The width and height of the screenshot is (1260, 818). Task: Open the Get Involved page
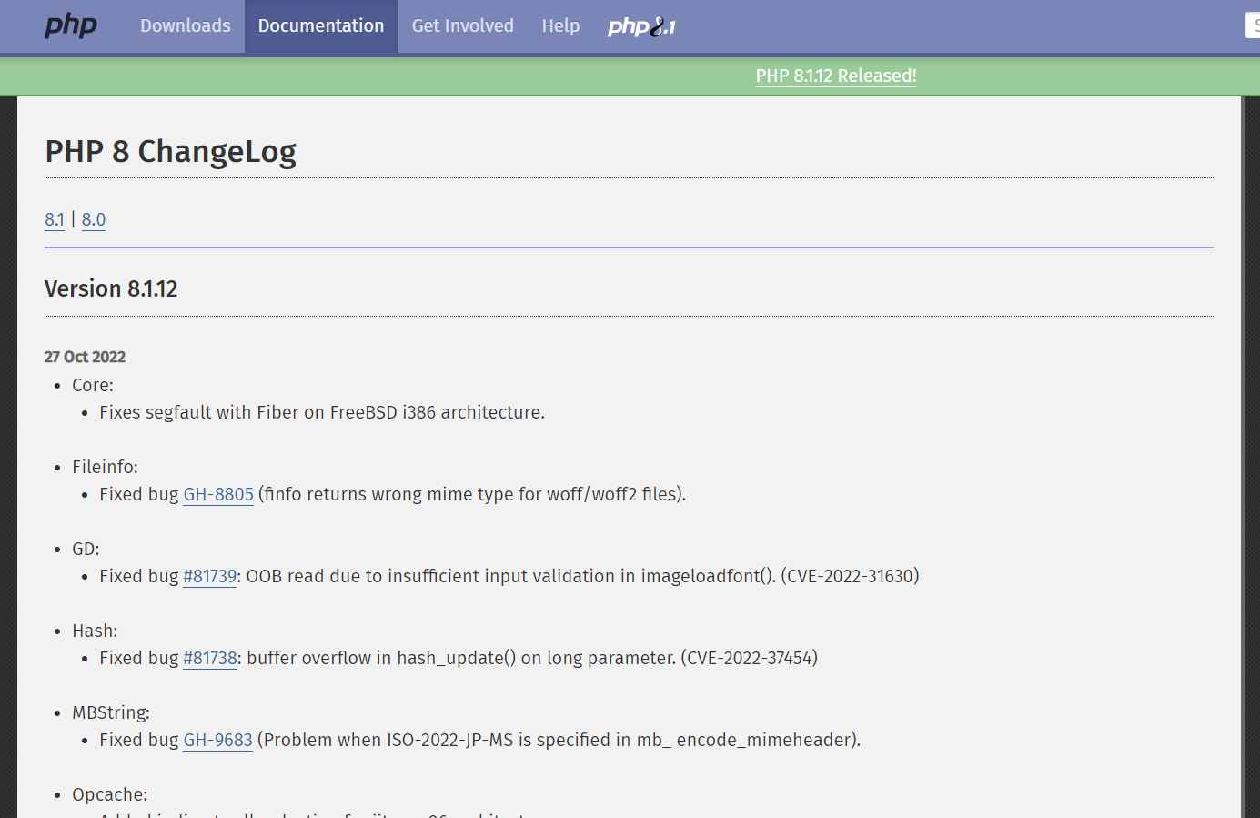tap(462, 25)
